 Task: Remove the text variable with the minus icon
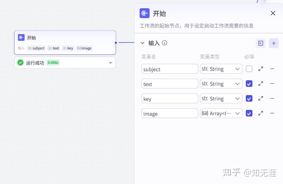tap(272, 84)
